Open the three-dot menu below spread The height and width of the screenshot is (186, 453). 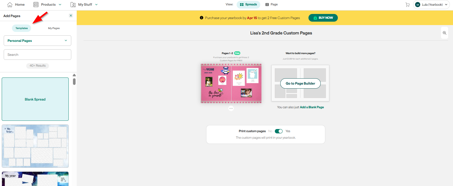coord(231,108)
